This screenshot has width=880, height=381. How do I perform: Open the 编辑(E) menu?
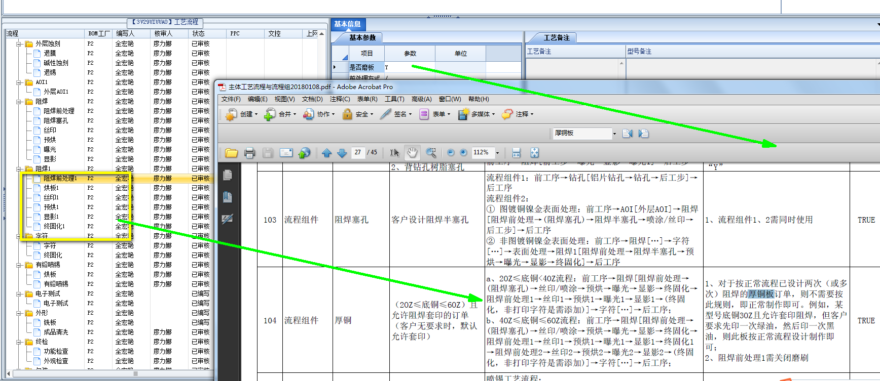pyautogui.click(x=258, y=99)
